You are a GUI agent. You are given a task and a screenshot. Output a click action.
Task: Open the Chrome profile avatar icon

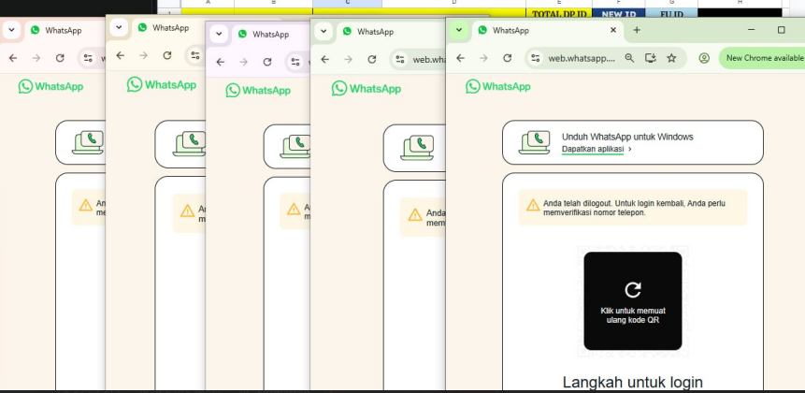pyautogui.click(x=704, y=58)
